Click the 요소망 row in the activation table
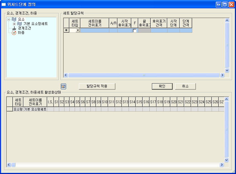 [x=18, y=109]
